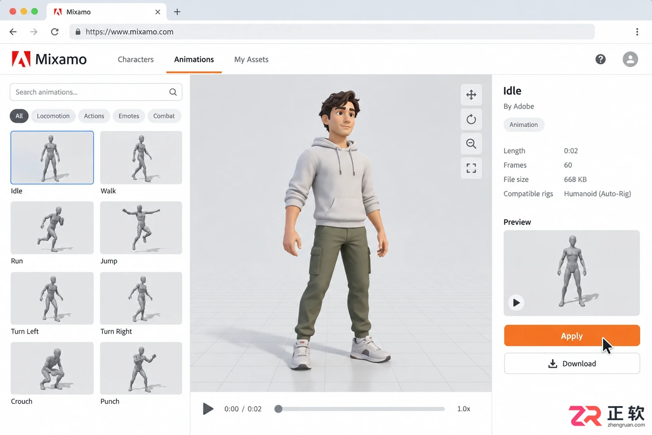Play the animation in the timeline
The height and width of the screenshot is (435, 652).
click(x=208, y=409)
